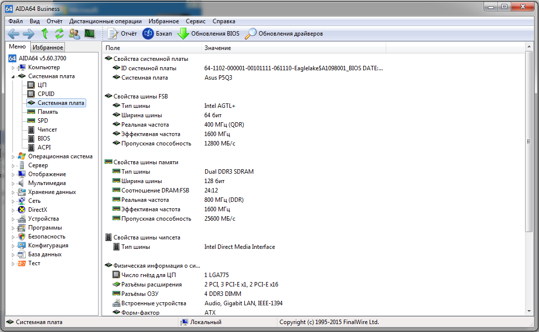Go up one level with green arrow
The image size is (539, 332).
point(45,34)
